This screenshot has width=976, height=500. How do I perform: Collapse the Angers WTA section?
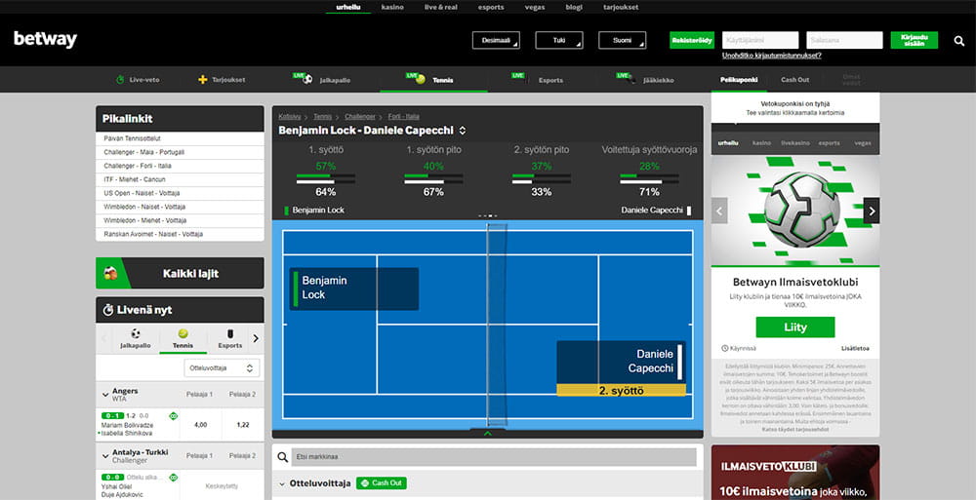(105, 395)
